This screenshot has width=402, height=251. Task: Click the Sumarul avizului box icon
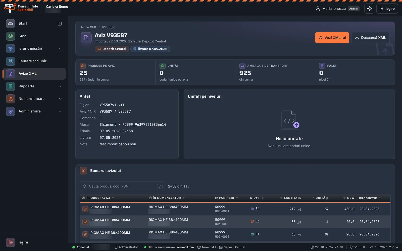pos(83,171)
